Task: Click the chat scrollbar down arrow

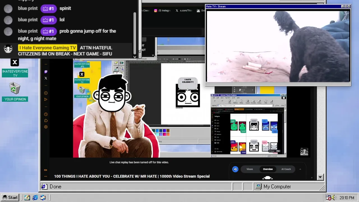Action: (x=135, y=57)
